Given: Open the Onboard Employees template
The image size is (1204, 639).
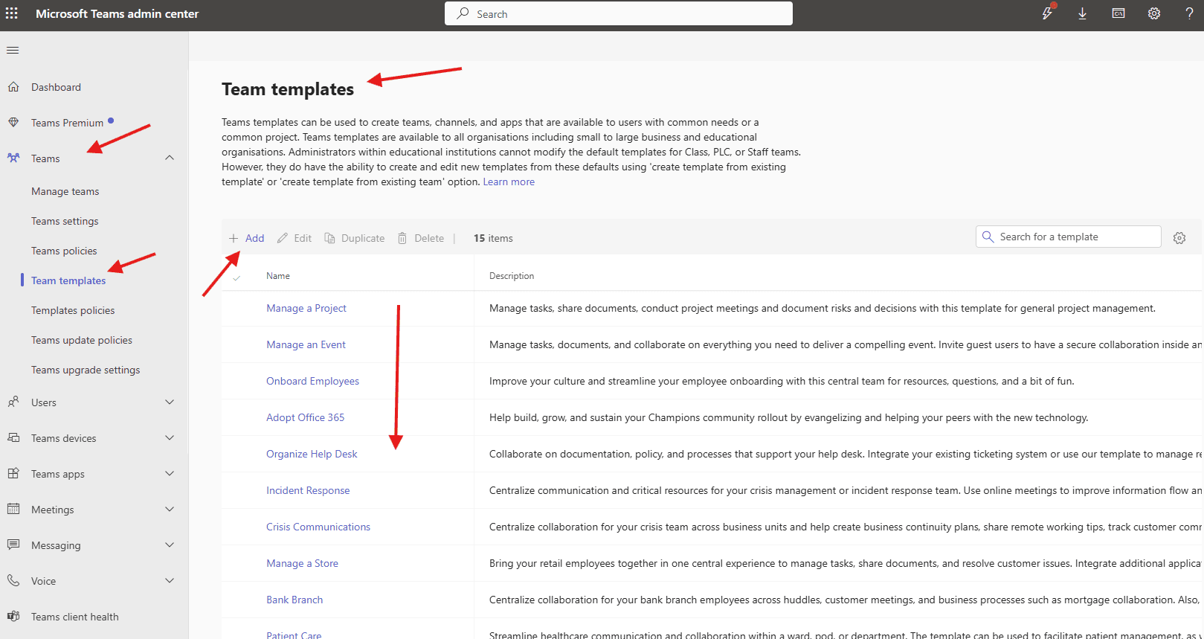Looking at the screenshot, I should point(312,381).
